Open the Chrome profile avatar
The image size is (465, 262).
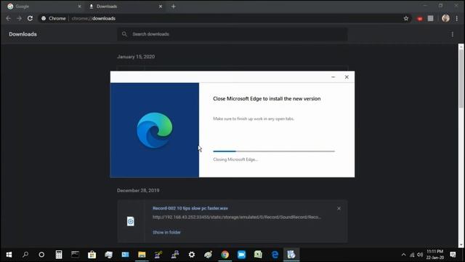[445, 18]
